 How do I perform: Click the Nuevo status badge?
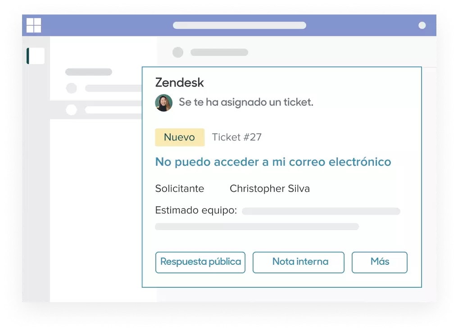[180, 137]
